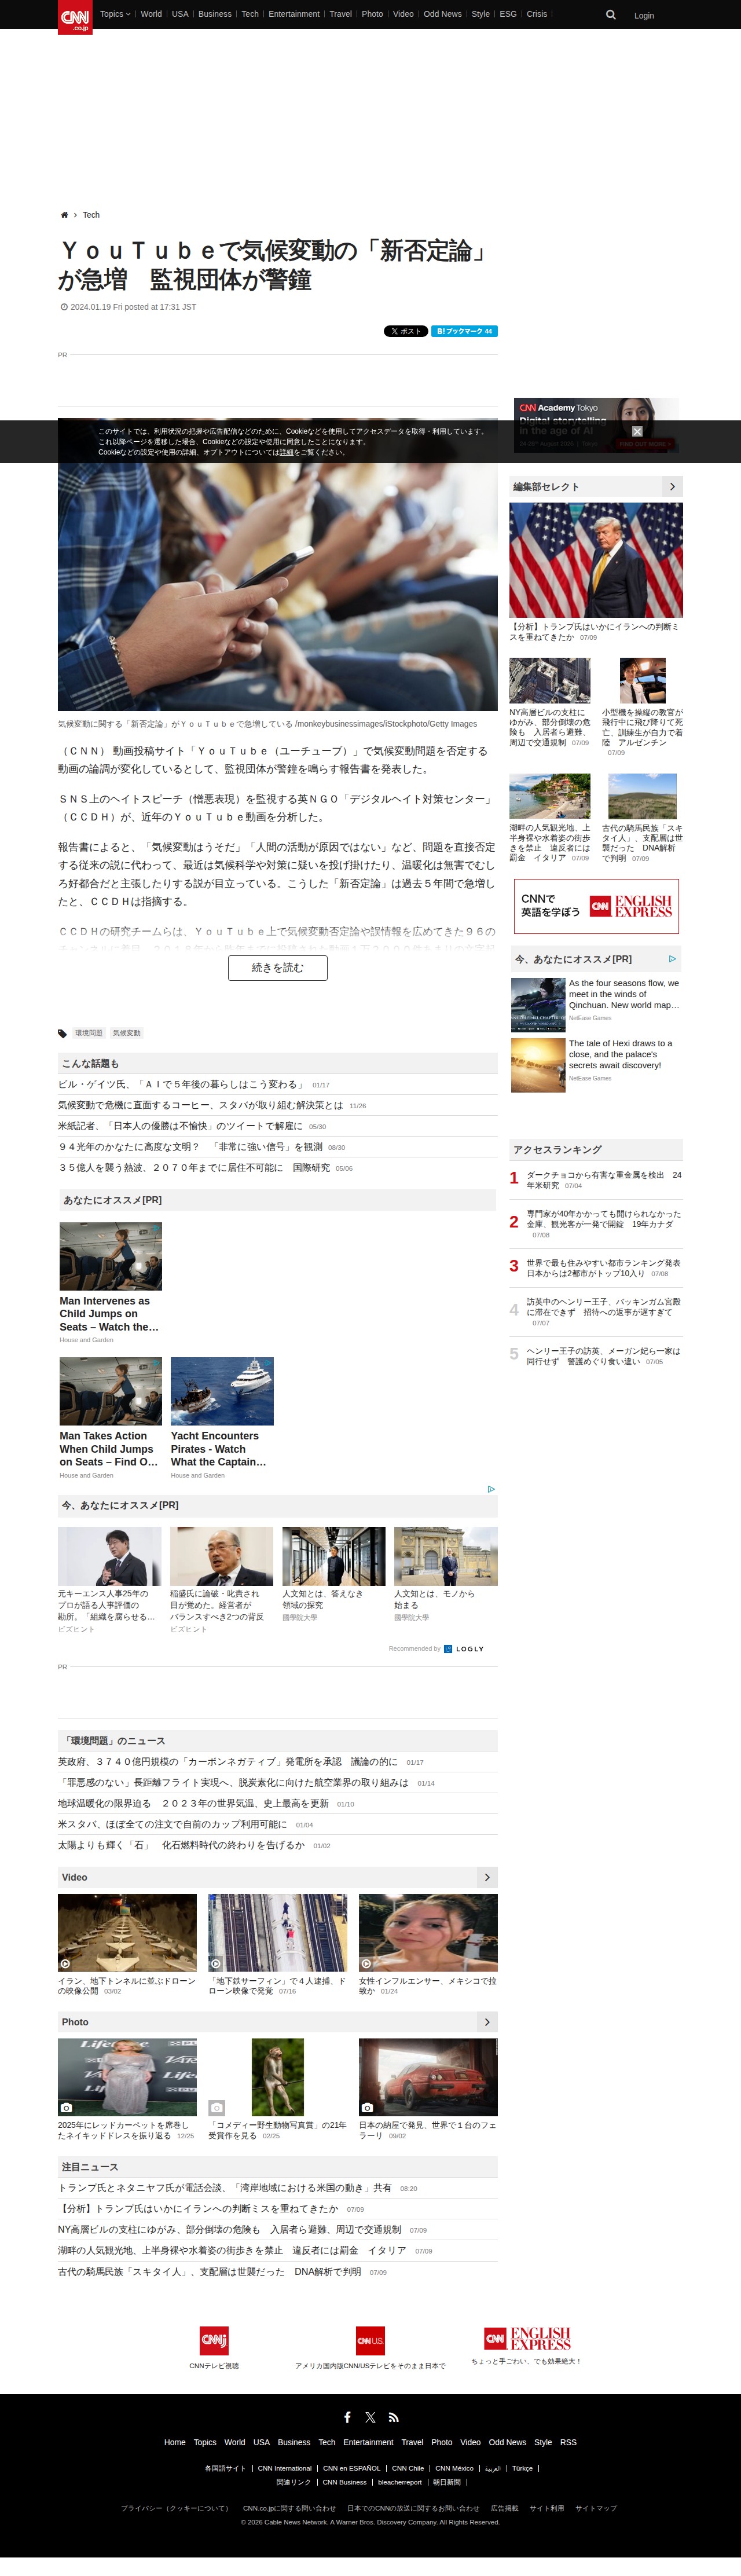Screen dimensions: 741x2576
Task: Click the camera icon on the レッドカーペット photo
Action: [66, 2108]
